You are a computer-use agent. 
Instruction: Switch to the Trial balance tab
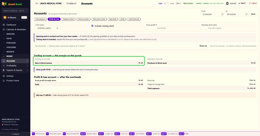coord(40,19)
